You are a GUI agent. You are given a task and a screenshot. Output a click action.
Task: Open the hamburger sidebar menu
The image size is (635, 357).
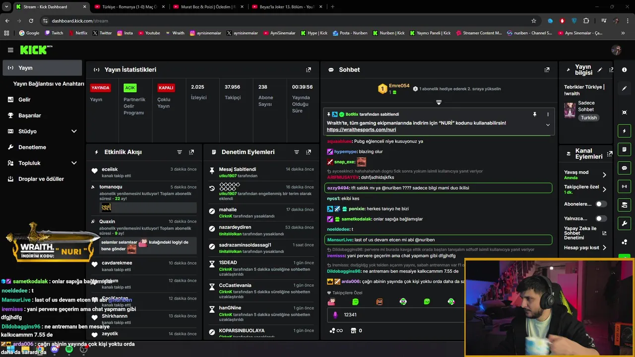pos(10,50)
